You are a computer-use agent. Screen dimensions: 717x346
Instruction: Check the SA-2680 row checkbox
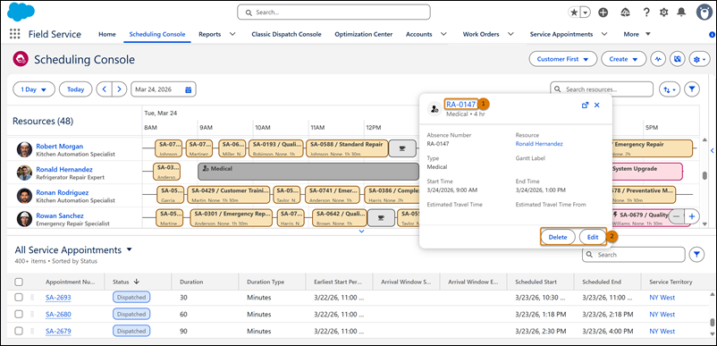[x=19, y=314]
